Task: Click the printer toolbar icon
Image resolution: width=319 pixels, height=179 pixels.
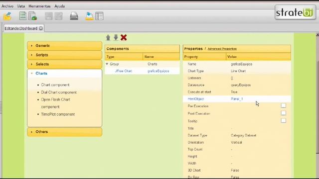Action: pyautogui.click(x=74, y=16)
